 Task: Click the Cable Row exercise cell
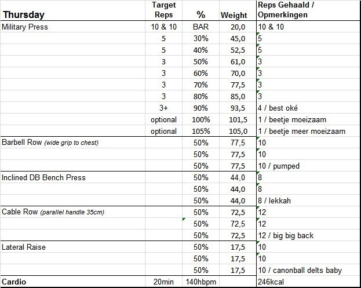point(53,212)
